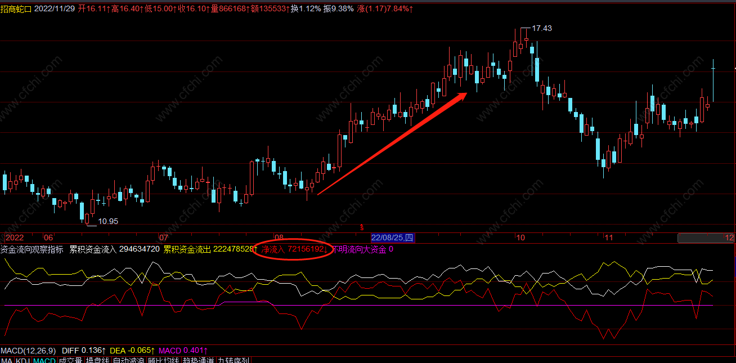736x363 pixels.
Task: Click the high price label 17.43
Action: pos(542,28)
